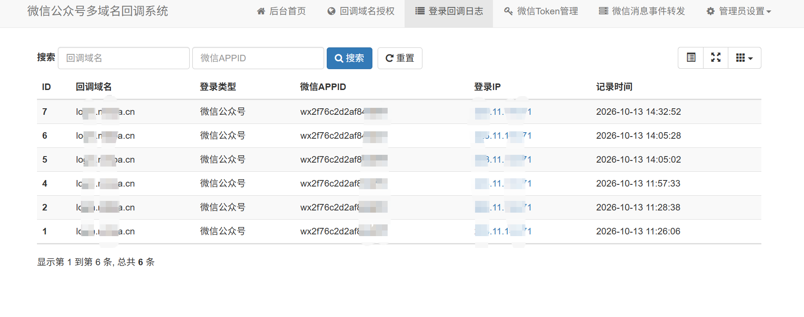Click timestamp 2026-10-13 14:05:28
Screen dimensions: 804x317
(x=638, y=136)
